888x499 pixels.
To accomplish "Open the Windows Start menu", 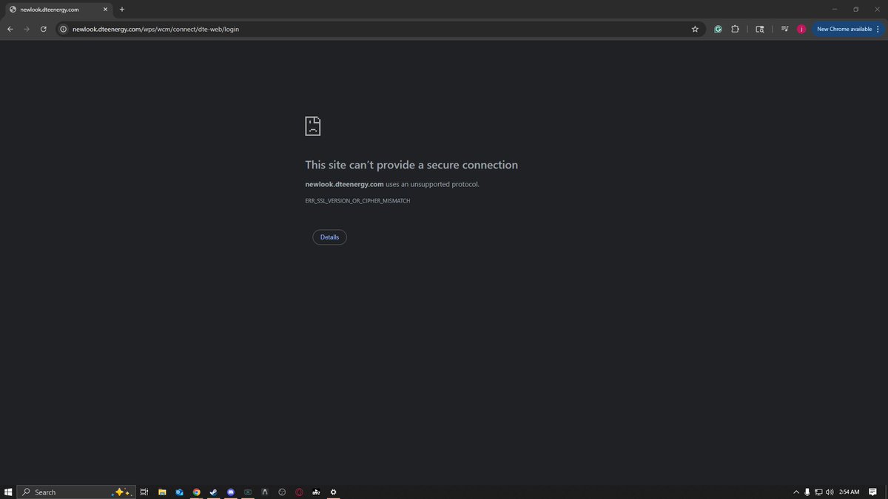I will pyautogui.click(x=8, y=492).
